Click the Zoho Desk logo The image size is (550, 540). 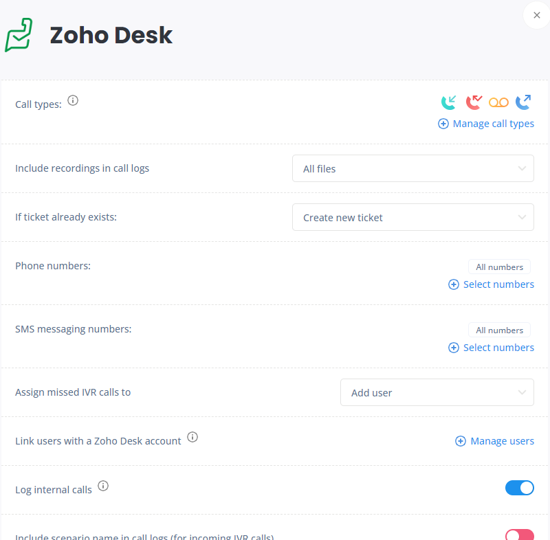coord(19,35)
